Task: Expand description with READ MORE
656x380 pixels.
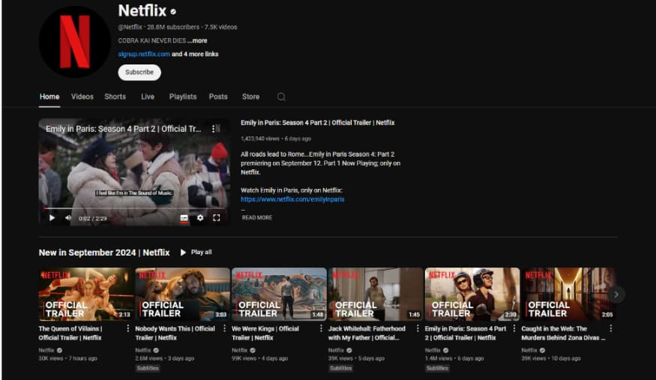Action: pyautogui.click(x=257, y=218)
